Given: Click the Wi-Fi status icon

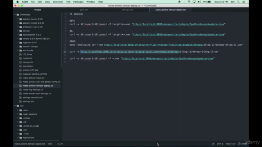Looking at the screenshot, I should coord(189,2).
